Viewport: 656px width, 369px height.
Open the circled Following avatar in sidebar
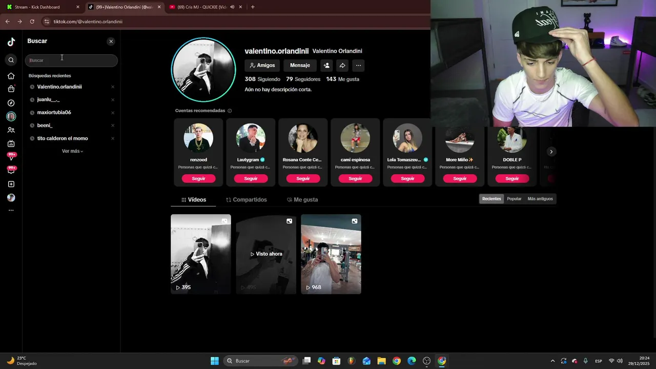click(11, 116)
